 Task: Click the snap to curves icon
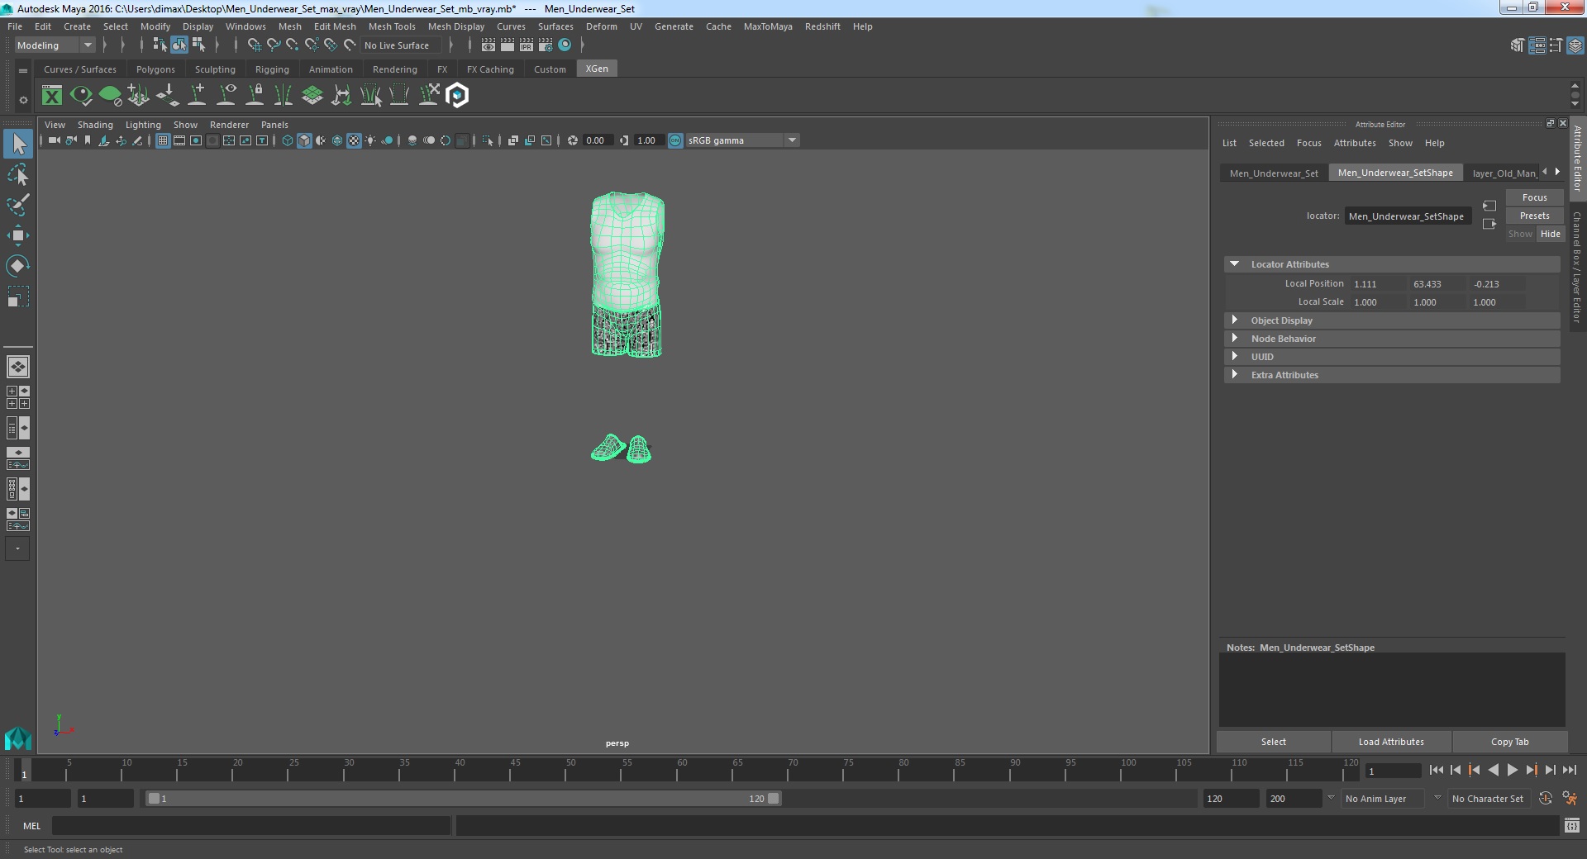point(274,45)
